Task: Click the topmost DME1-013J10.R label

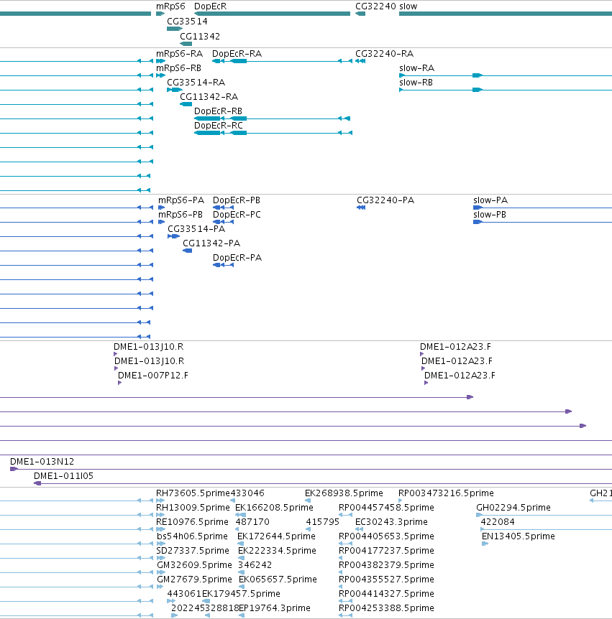Action: point(148,347)
